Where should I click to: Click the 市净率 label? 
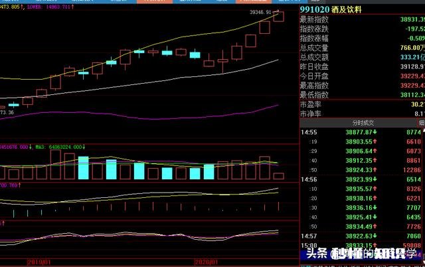tap(311, 114)
